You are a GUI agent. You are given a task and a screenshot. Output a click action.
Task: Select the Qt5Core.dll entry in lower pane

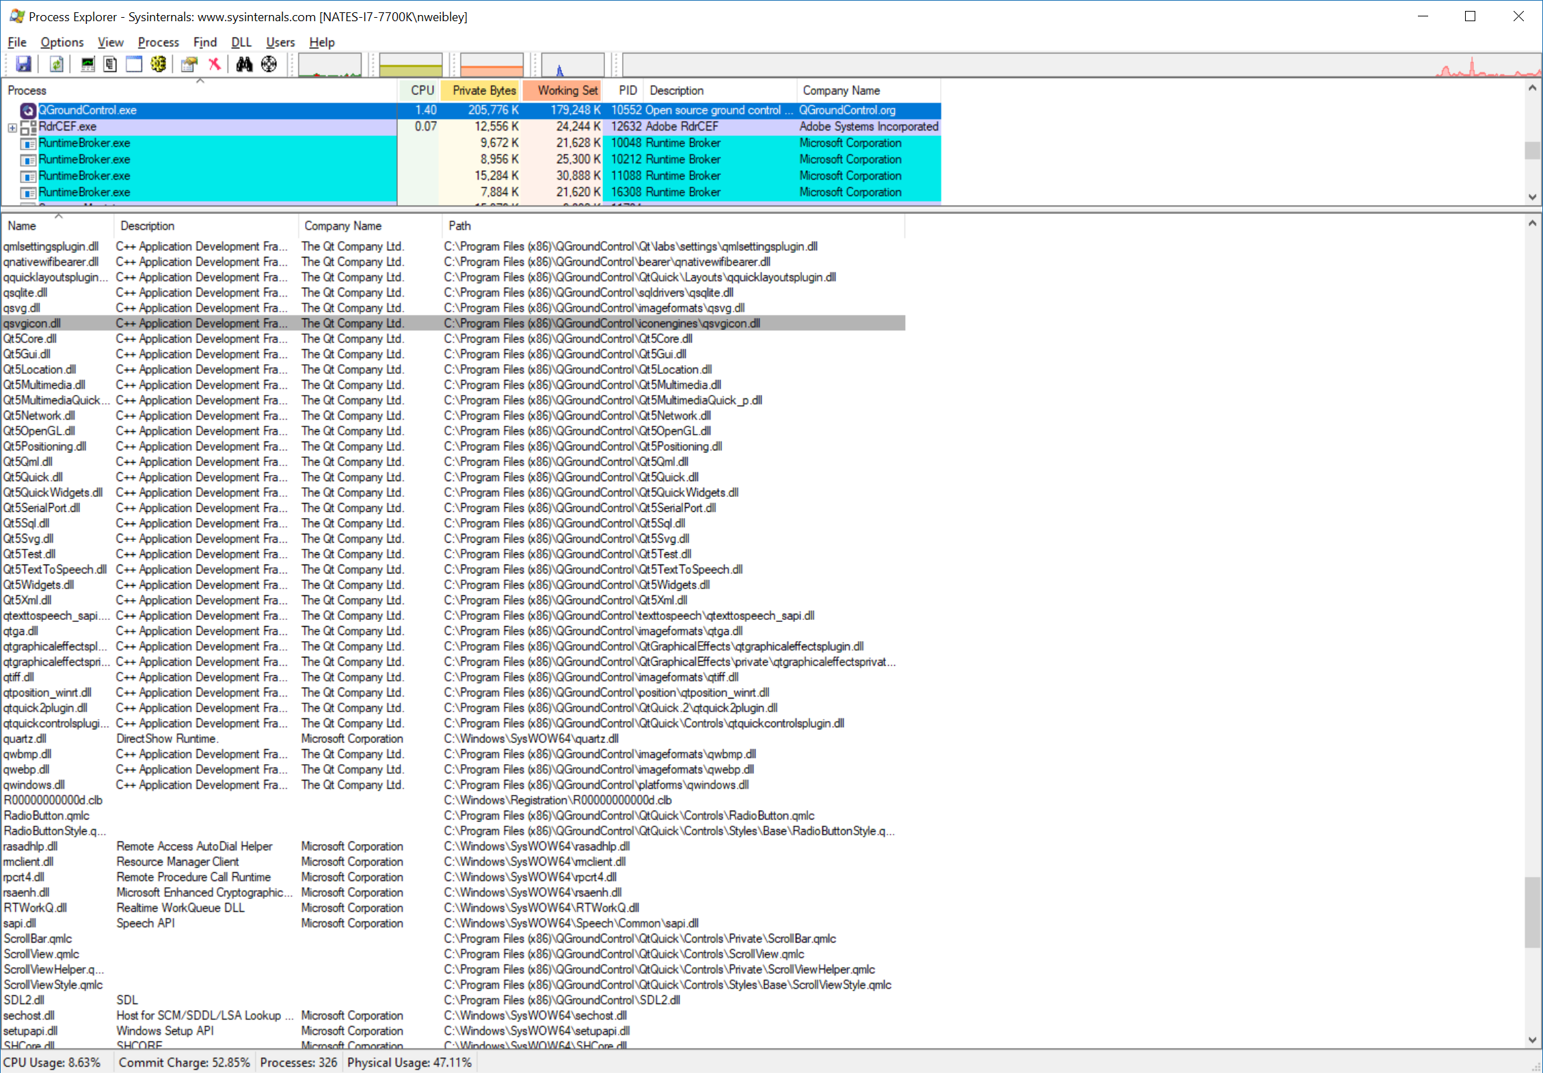tap(30, 338)
